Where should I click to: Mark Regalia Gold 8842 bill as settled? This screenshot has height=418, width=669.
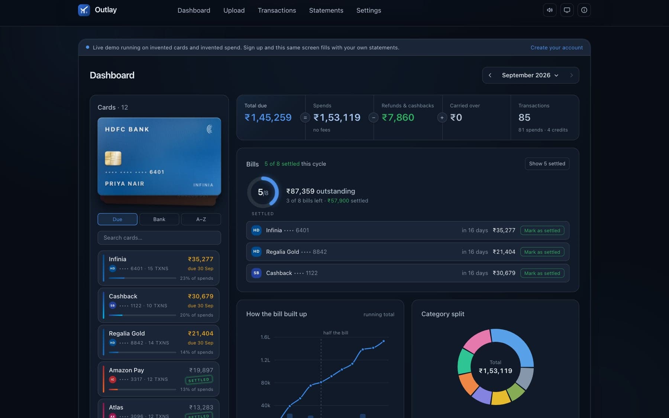(x=542, y=252)
